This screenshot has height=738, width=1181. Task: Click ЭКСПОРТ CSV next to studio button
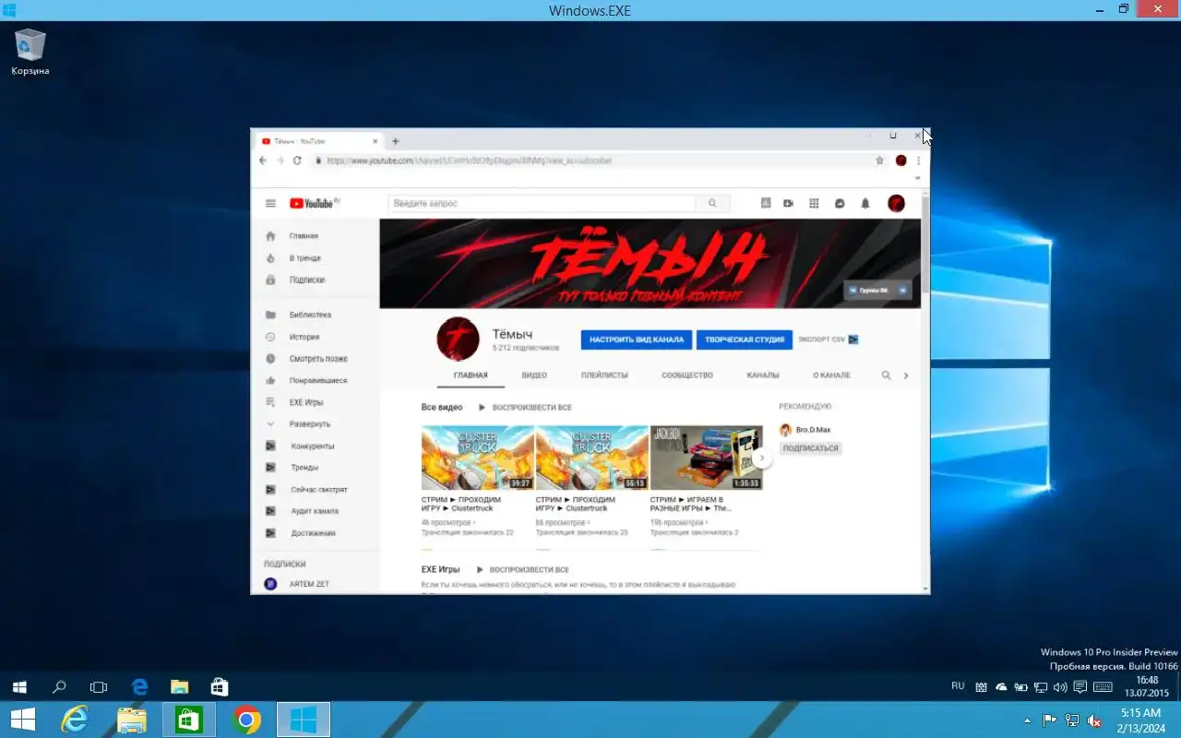click(x=828, y=339)
